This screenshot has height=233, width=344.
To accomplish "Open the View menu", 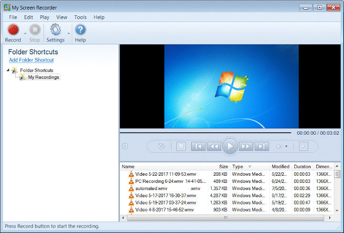I will point(62,17).
